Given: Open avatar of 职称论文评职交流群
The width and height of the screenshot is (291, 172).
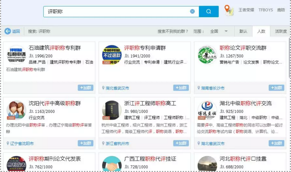Looking at the screenshot, I should click(x=207, y=54).
